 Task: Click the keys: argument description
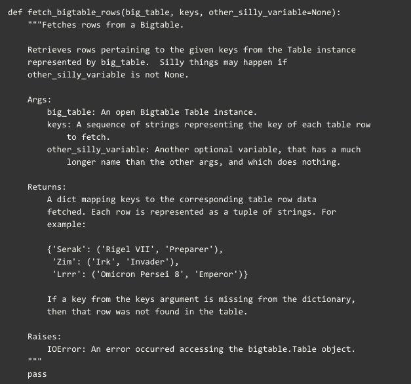208,131
